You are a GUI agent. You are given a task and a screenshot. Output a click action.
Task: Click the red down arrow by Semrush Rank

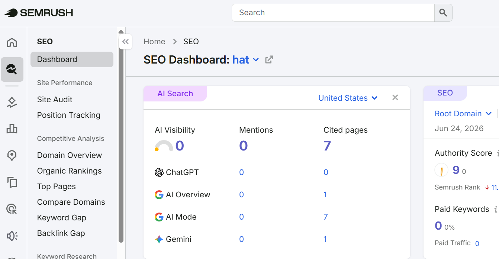487,187
